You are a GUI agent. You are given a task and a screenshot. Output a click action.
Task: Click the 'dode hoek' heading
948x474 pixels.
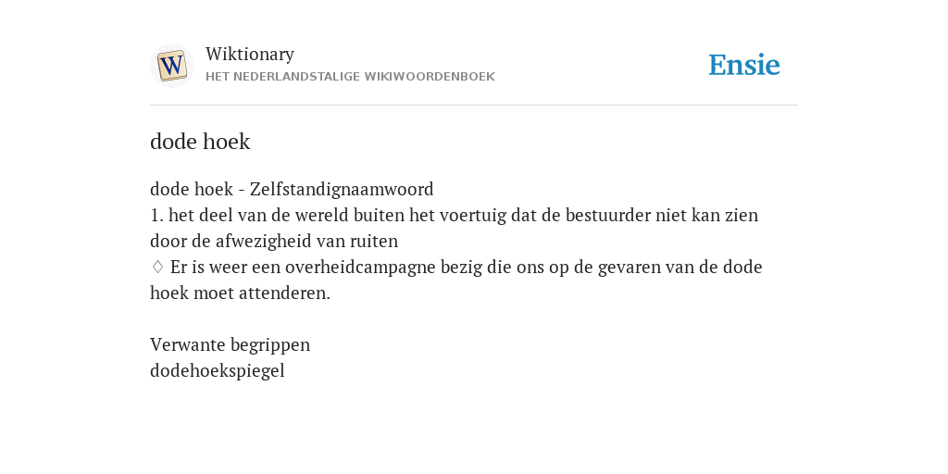pos(200,142)
